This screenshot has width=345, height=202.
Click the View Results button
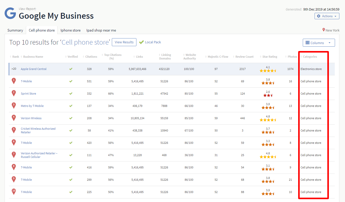(124, 42)
